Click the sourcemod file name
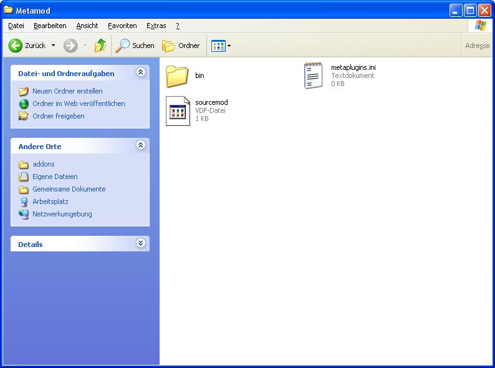 click(211, 102)
